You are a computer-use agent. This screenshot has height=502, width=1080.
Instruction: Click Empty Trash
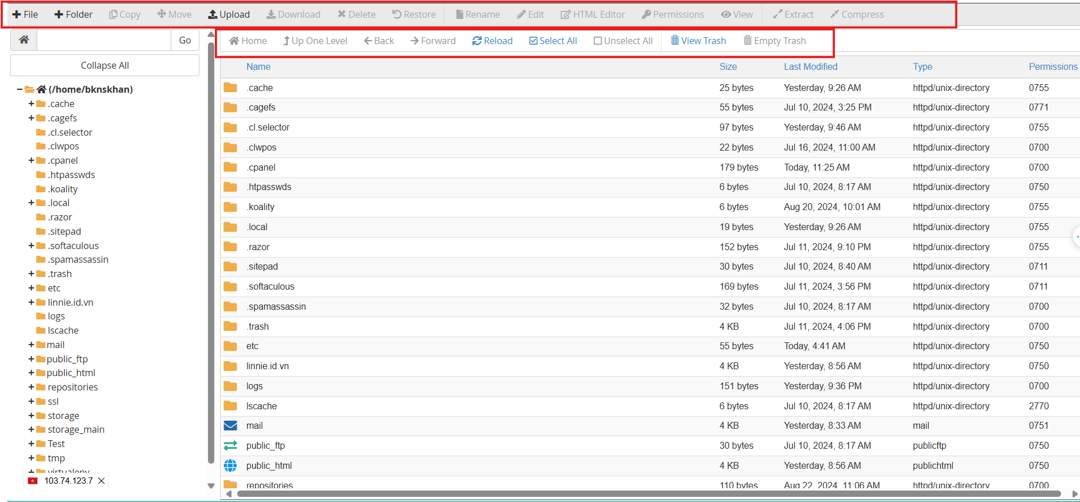click(775, 41)
